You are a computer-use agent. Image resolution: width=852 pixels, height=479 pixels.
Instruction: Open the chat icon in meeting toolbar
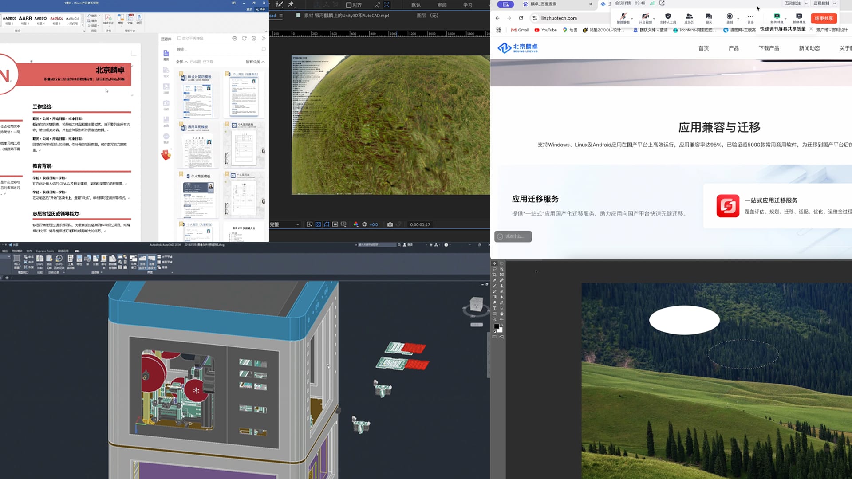pyautogui.click(x=709, y=16)
